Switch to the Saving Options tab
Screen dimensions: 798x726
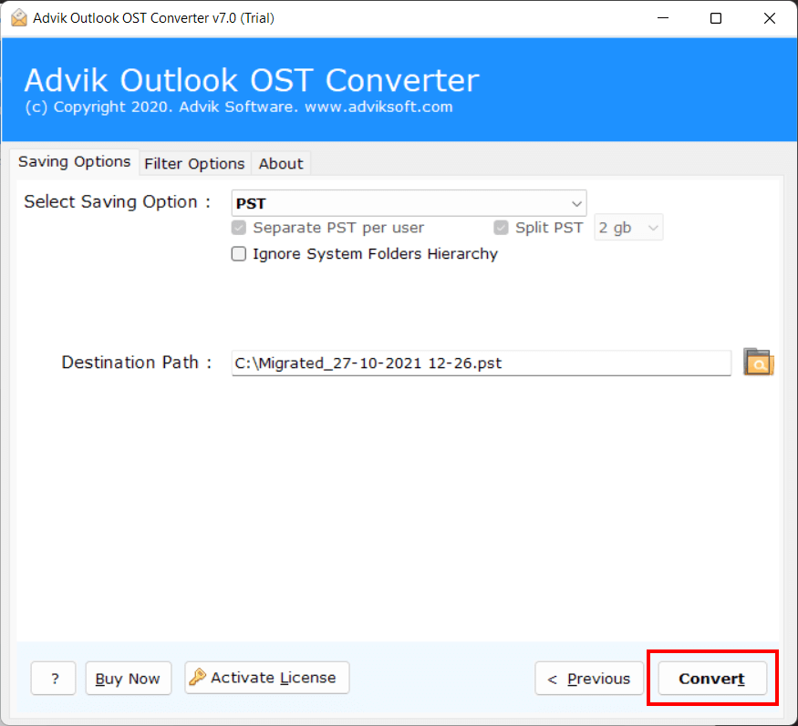click(74, 161)
